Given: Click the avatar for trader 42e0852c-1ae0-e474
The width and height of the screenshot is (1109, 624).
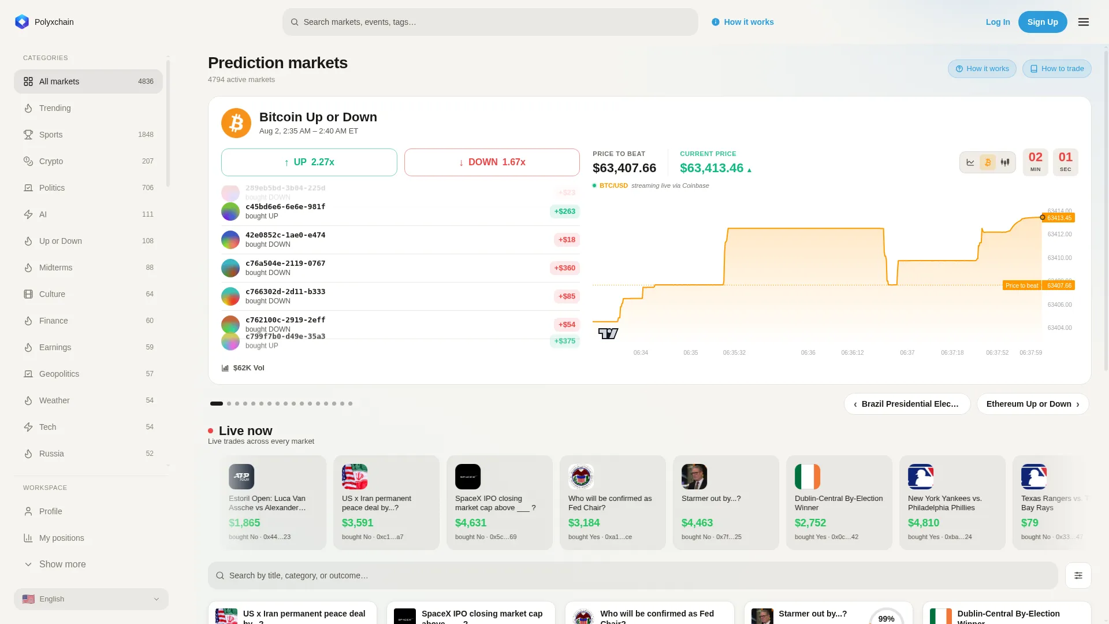Looking at the screenshot, I should coord(230,240).
